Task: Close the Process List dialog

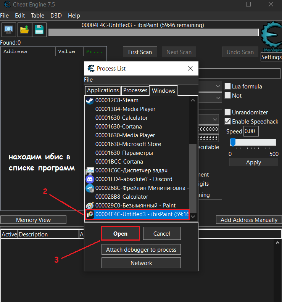Action: click(x=190, y=68)
